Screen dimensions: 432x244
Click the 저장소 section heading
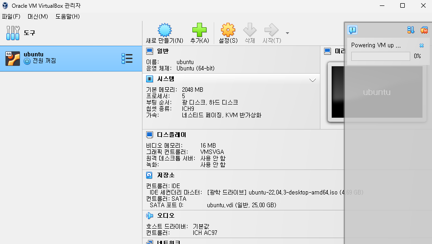tap(166, 175)
